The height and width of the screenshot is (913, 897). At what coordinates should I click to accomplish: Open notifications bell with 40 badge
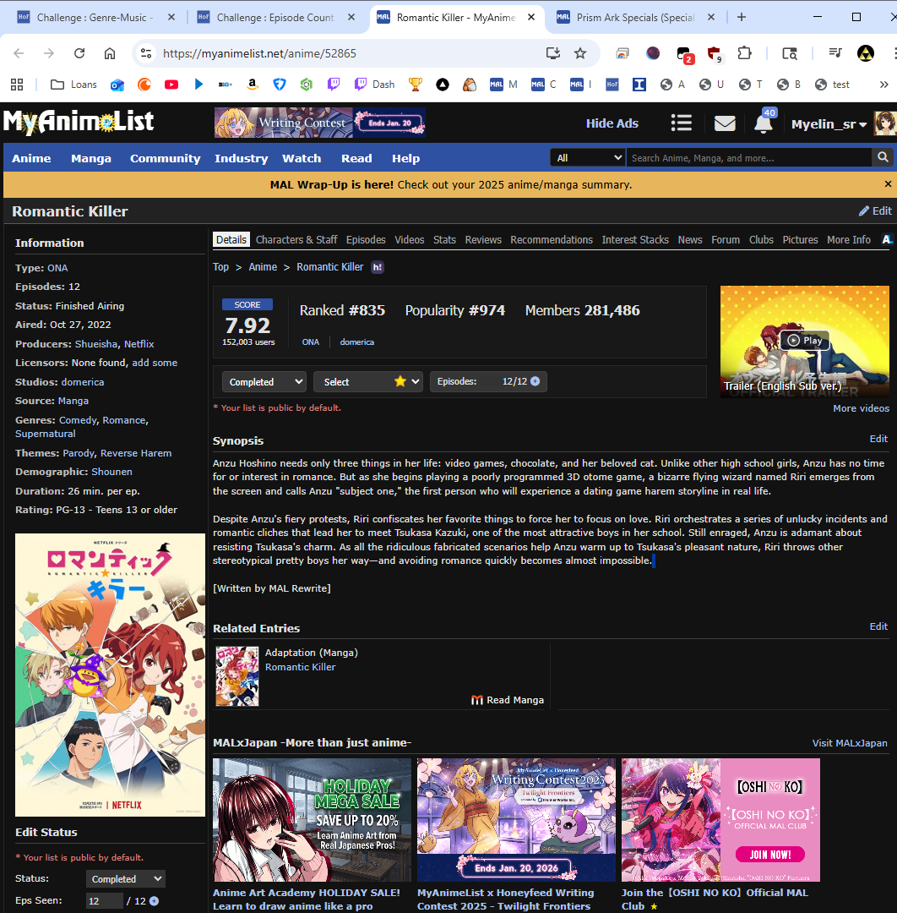764,123
